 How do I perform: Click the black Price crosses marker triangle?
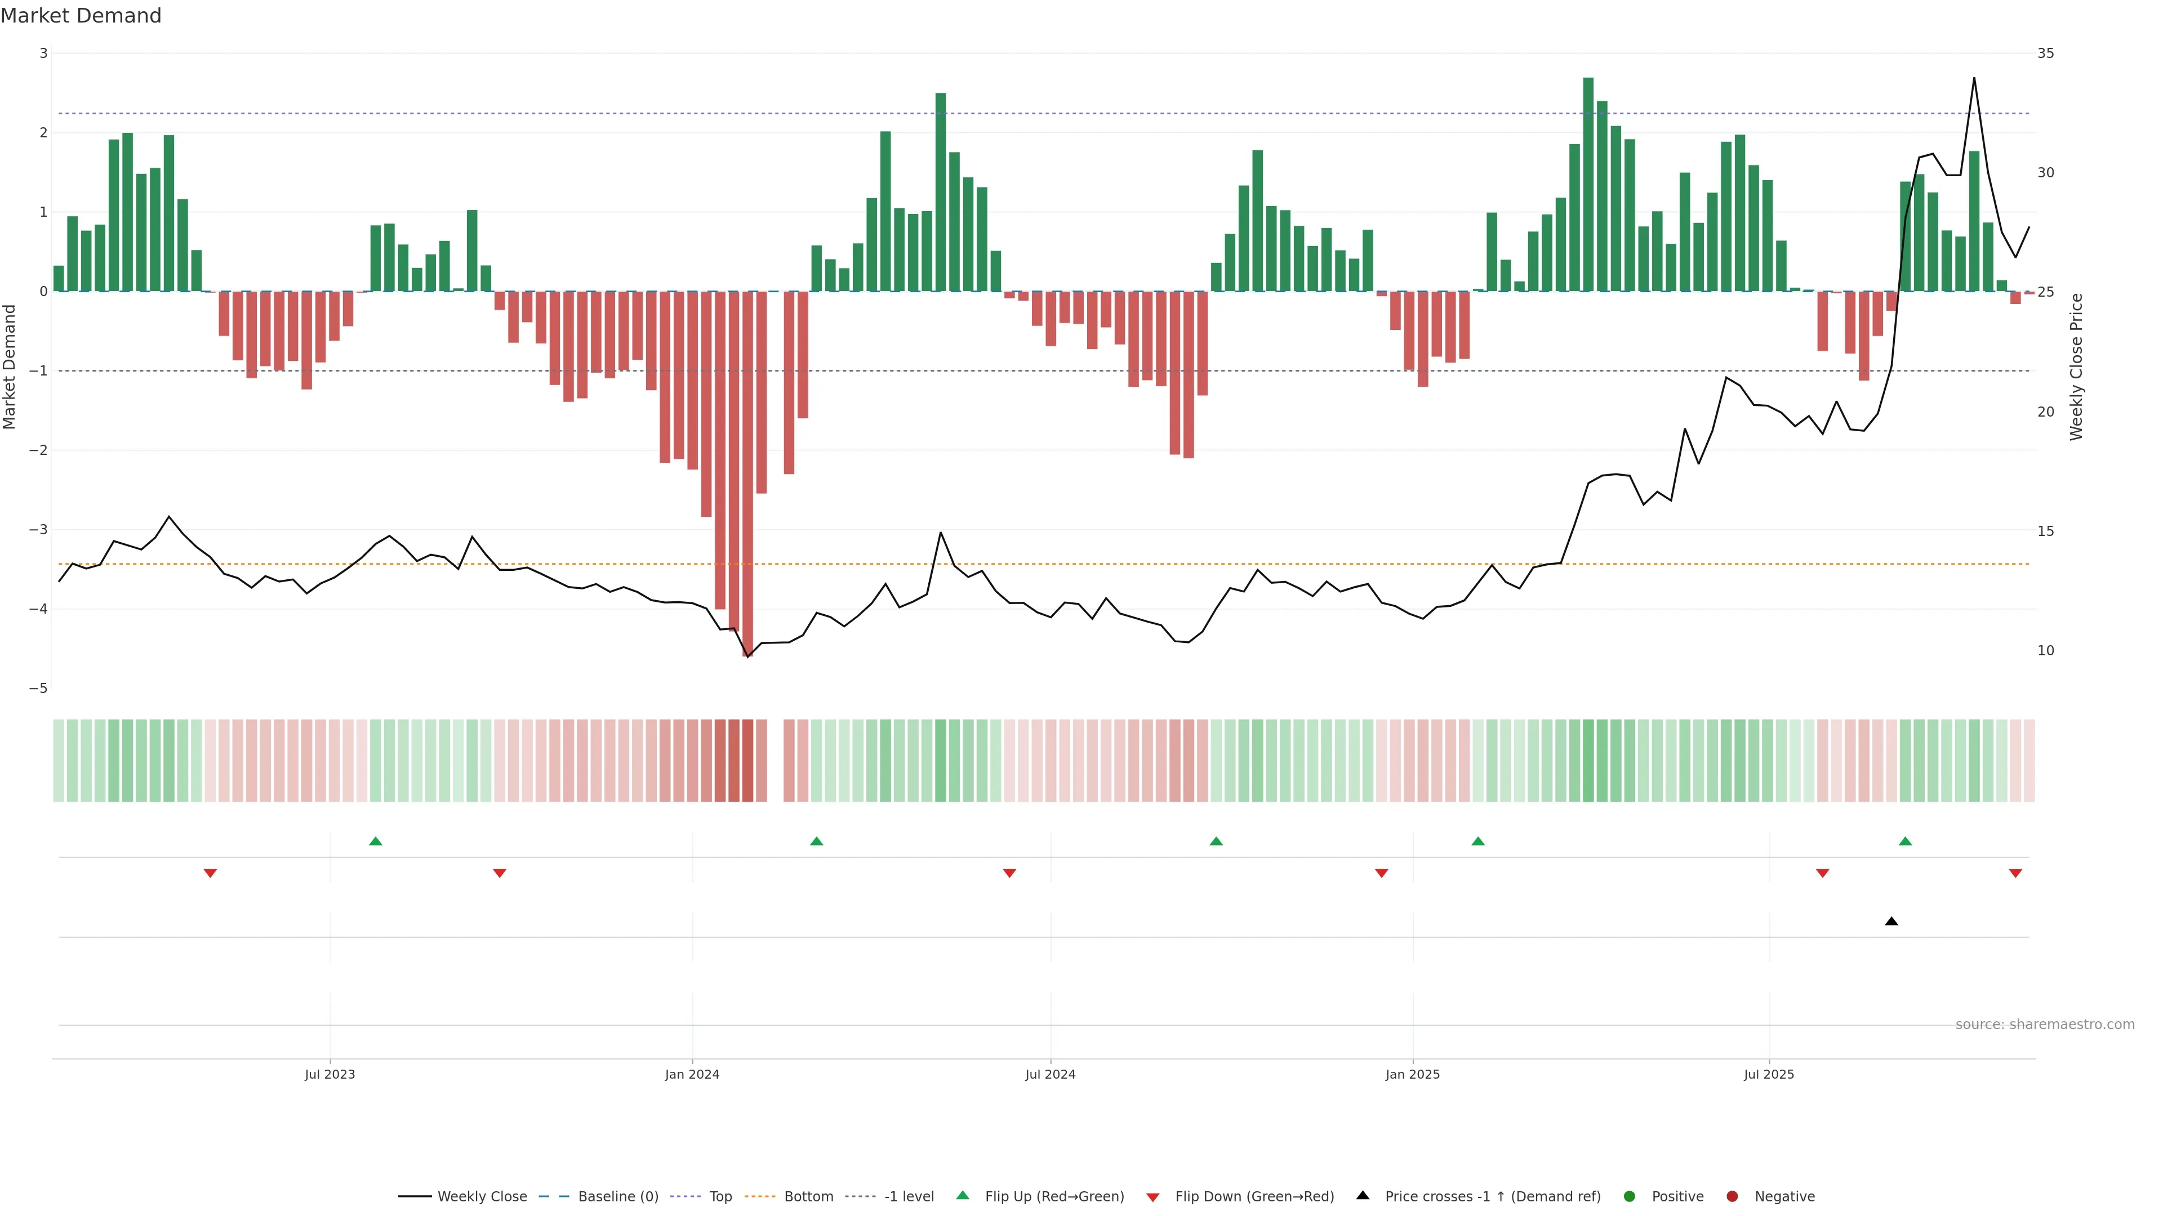coord(1891,922)
